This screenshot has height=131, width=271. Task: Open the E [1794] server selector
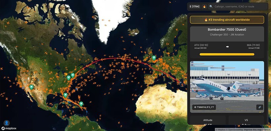(x=194, y=7)
